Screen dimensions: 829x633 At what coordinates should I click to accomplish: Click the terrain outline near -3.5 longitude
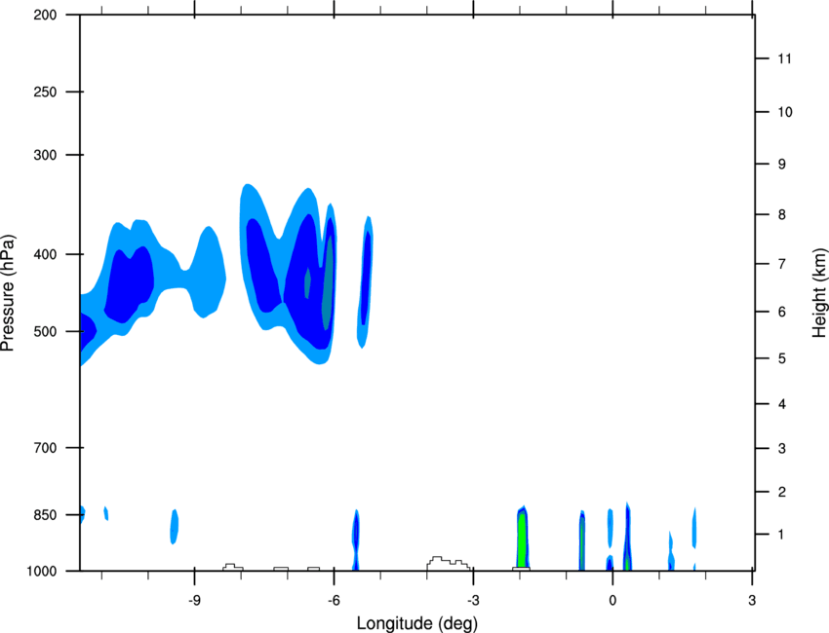(x=448, y=563)
